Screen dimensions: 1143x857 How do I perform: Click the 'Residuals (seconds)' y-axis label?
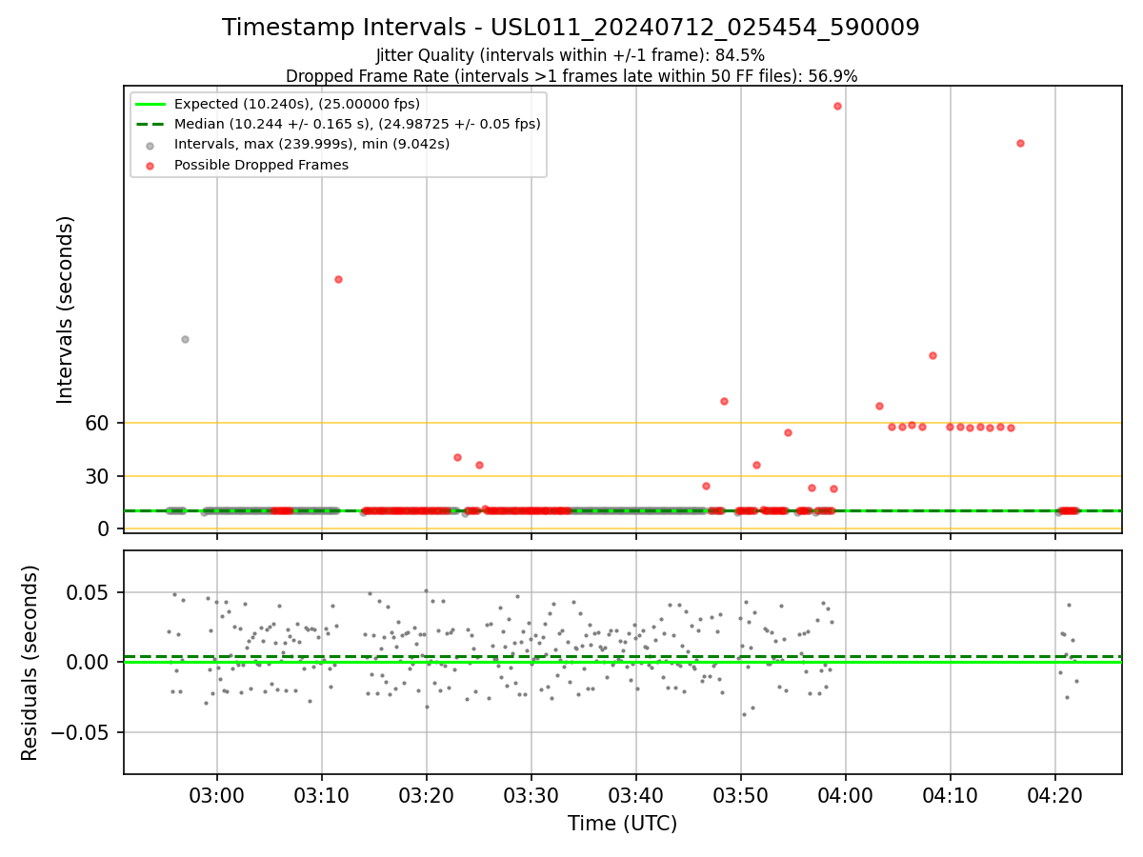(x=30, y=663)
